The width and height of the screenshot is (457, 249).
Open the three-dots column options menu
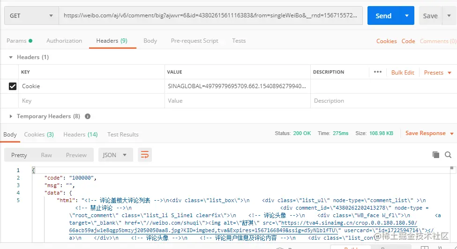(378, 72)
